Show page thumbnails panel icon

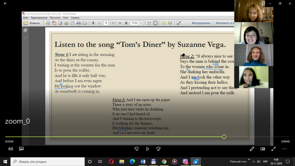click(x=25, y=30)
